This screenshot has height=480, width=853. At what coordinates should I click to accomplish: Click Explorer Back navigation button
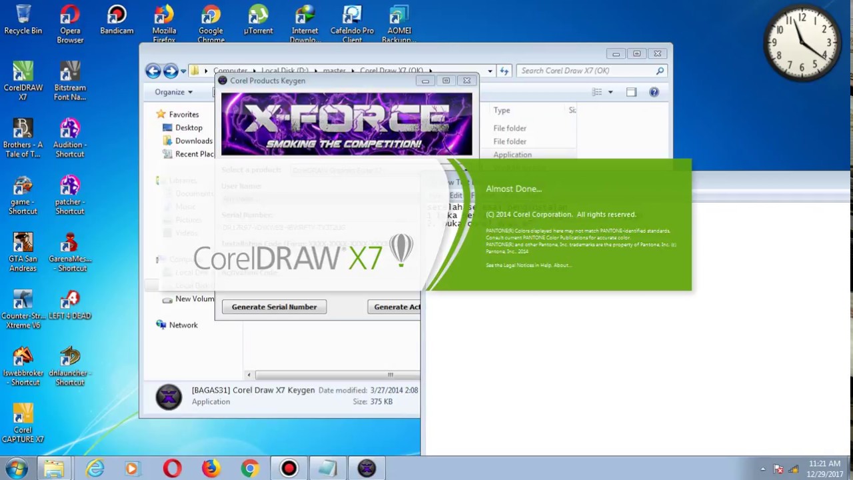[x=153, y=71]
